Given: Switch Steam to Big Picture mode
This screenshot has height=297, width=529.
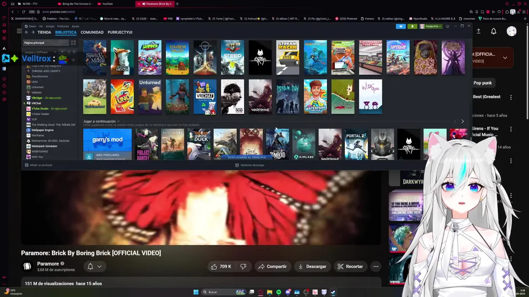Looking at the screenshot, I should (447, 26).
